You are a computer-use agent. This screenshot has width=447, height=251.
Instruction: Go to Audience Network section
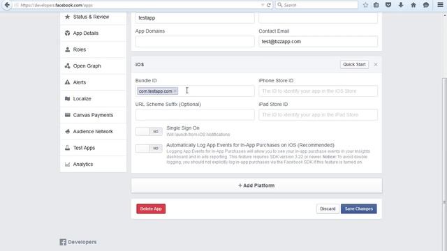(93, 132)
